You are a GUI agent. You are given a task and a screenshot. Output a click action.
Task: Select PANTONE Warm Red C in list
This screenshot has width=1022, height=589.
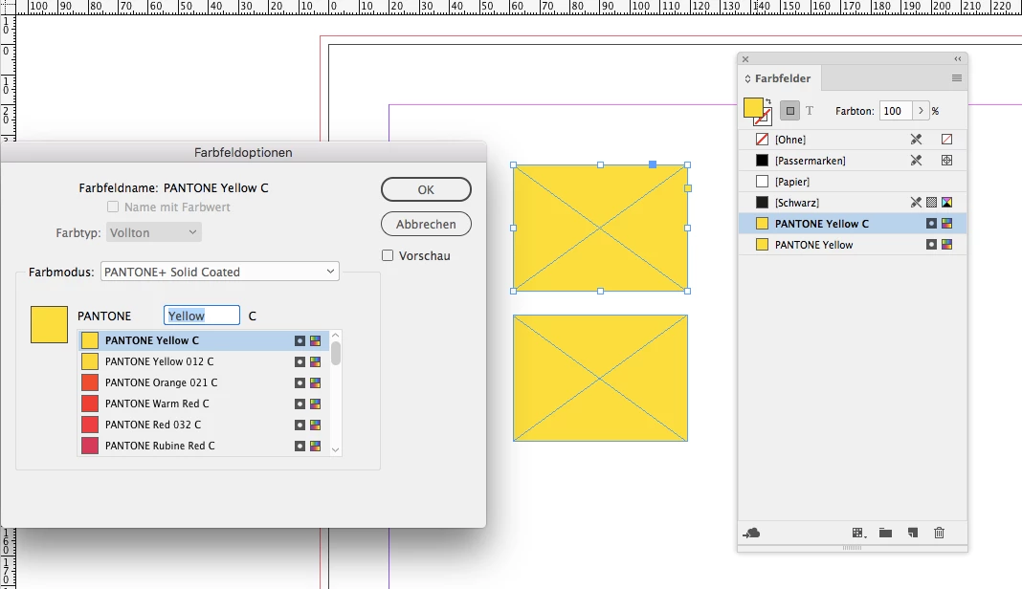tap(204, 404)
